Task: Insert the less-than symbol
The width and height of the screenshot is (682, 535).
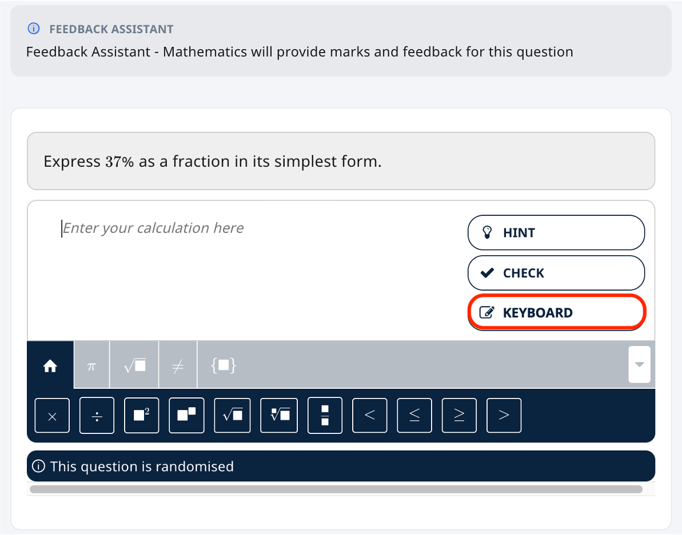Action: point(369,415)
